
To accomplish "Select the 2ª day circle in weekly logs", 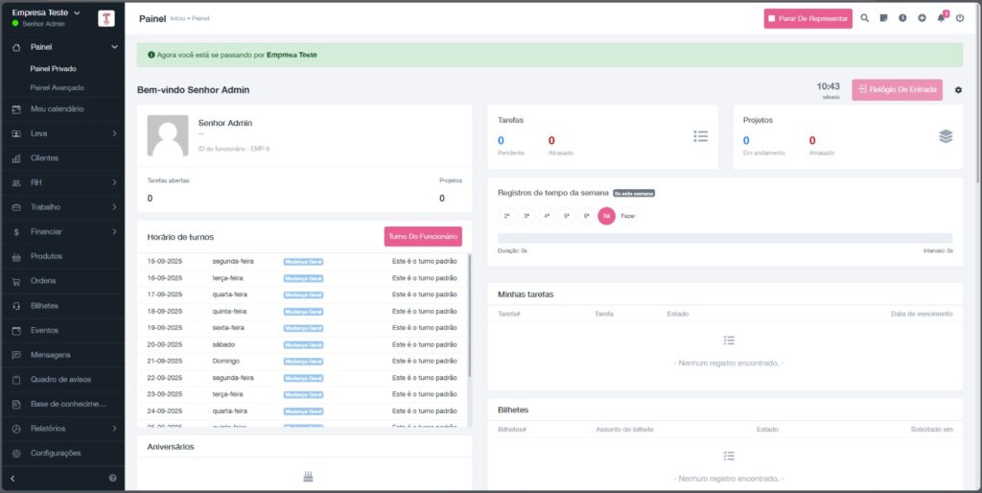I will tap(506, 217).
